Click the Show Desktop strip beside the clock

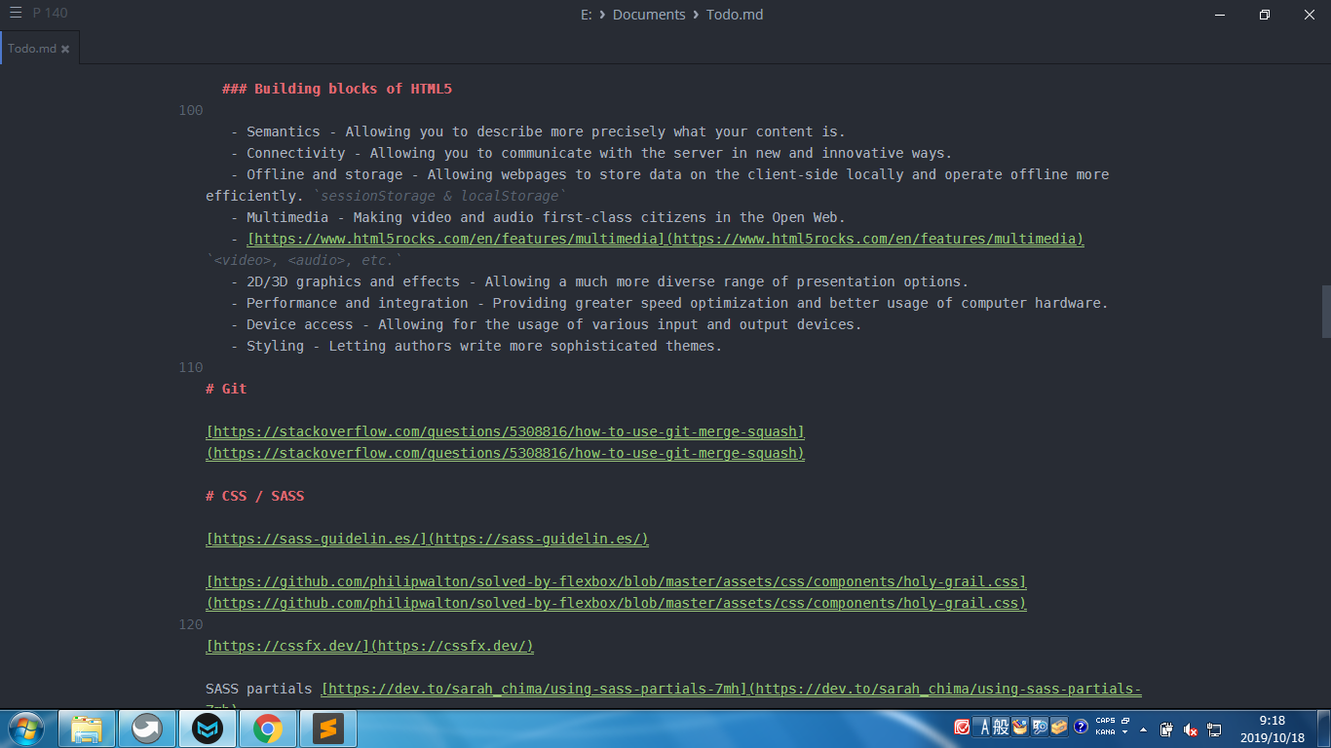point(1323,729)
